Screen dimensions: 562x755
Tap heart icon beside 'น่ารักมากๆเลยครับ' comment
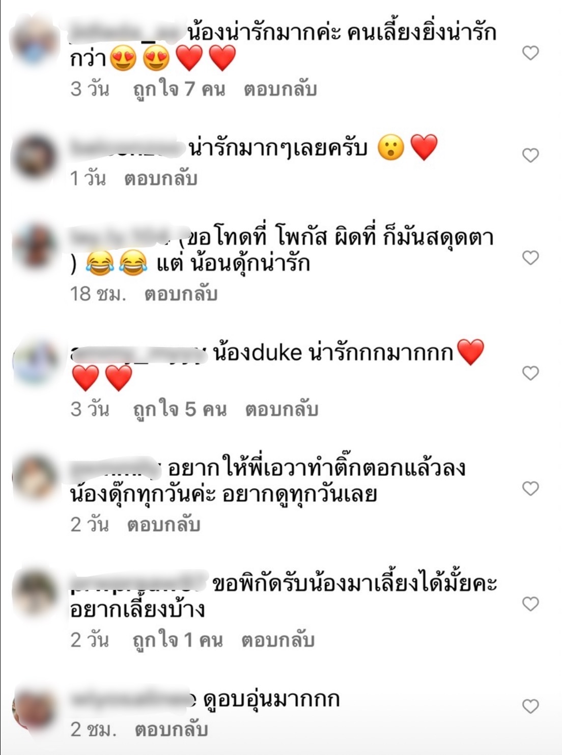click(x=530, y=155)
